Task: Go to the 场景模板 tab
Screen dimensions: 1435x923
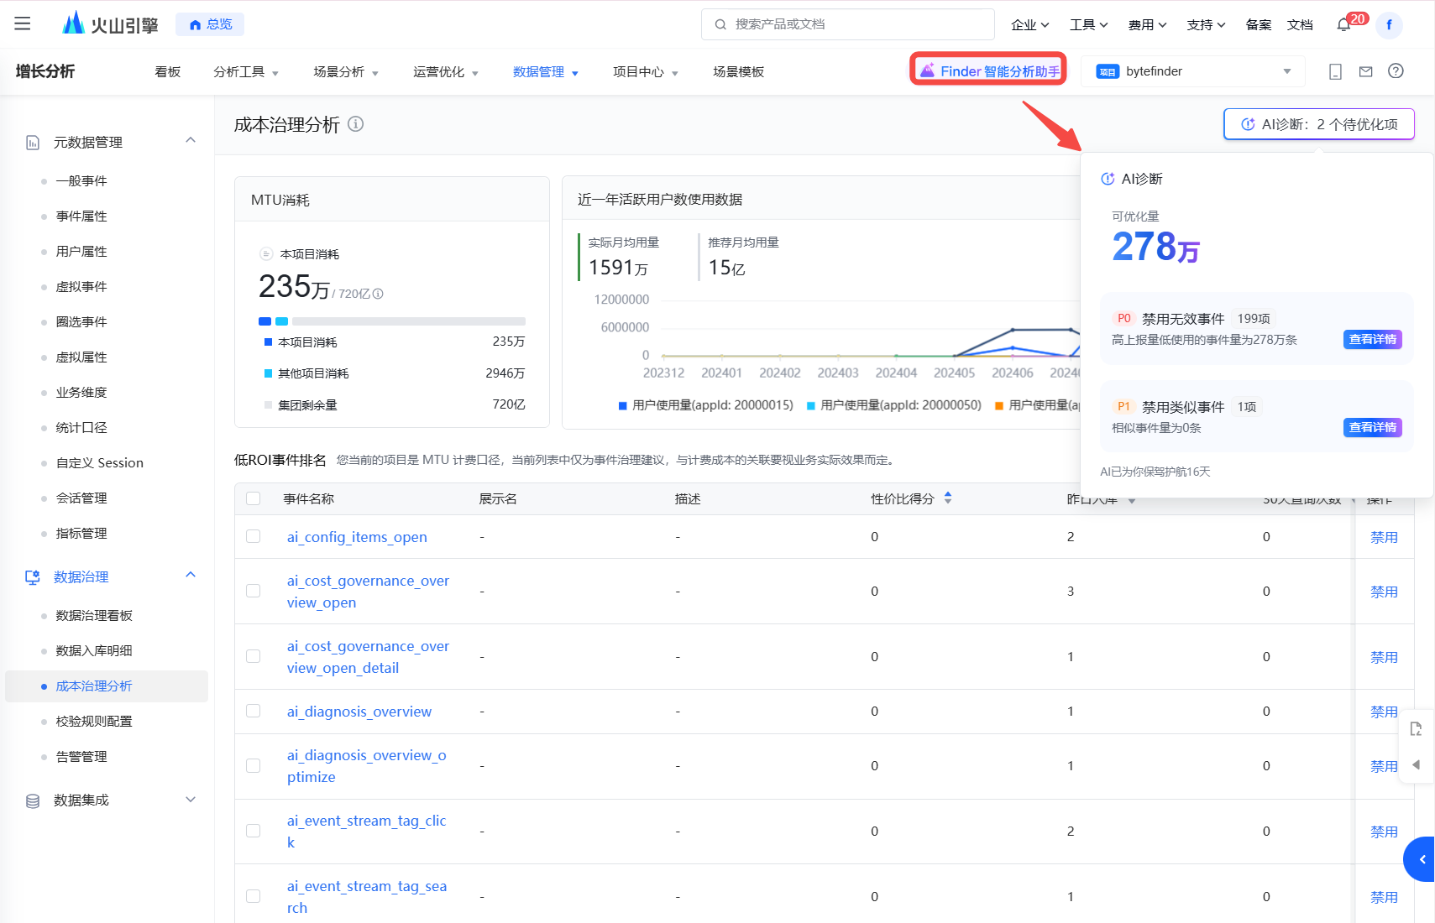Action: coord(739,72)
